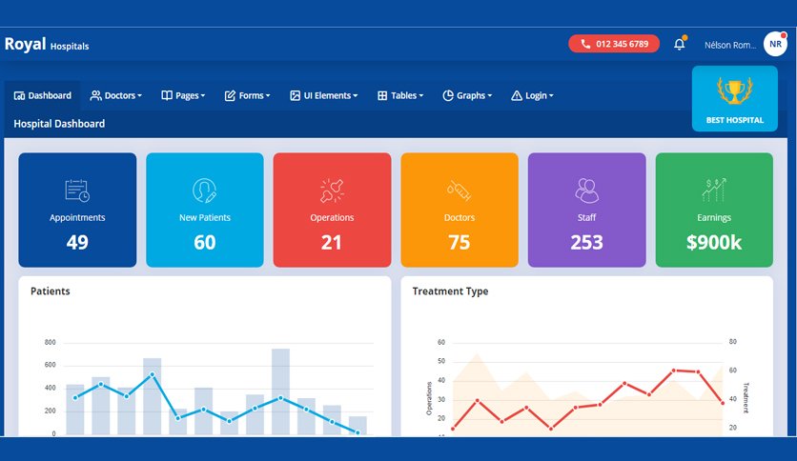797x461 pixels.
Task: Click the Staff count 253
Action: tap(586, 242)
